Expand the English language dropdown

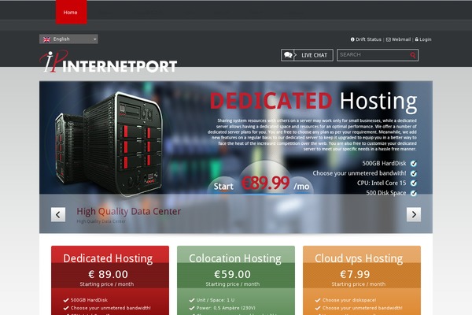point(68,39)
